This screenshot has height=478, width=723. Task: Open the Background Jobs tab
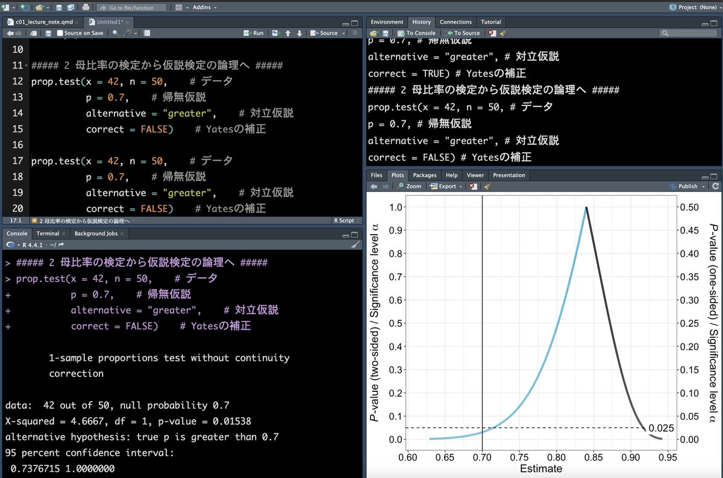pos(96,233)
